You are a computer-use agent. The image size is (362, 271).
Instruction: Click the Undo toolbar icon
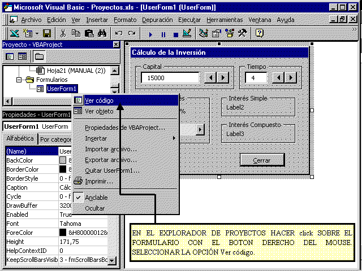click(x=119, y=34)
